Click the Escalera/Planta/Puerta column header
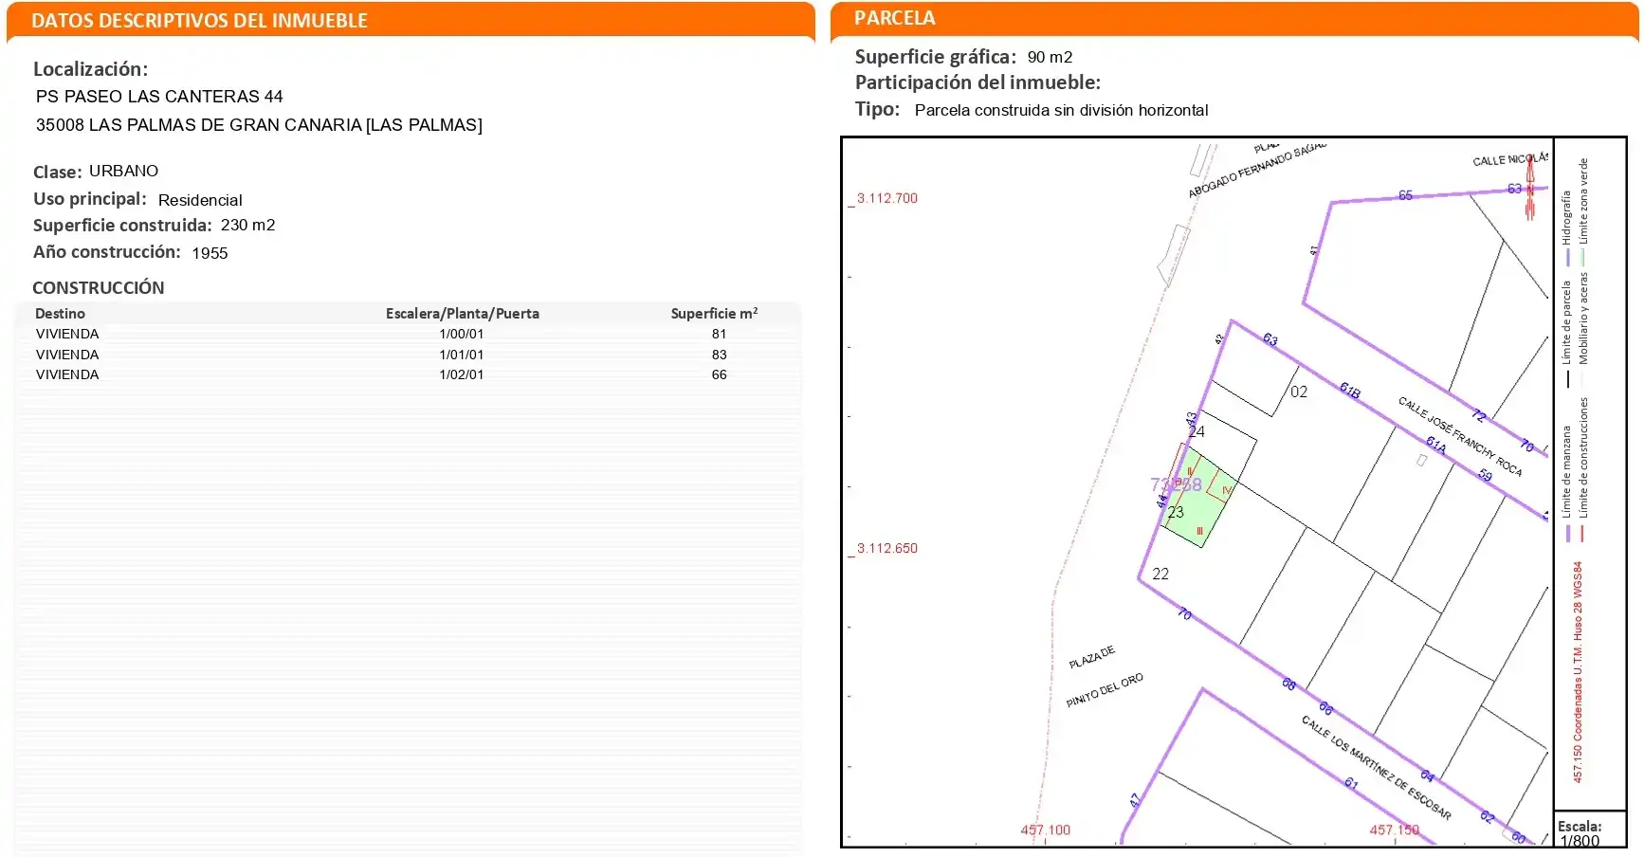 [x=462, y=313]
